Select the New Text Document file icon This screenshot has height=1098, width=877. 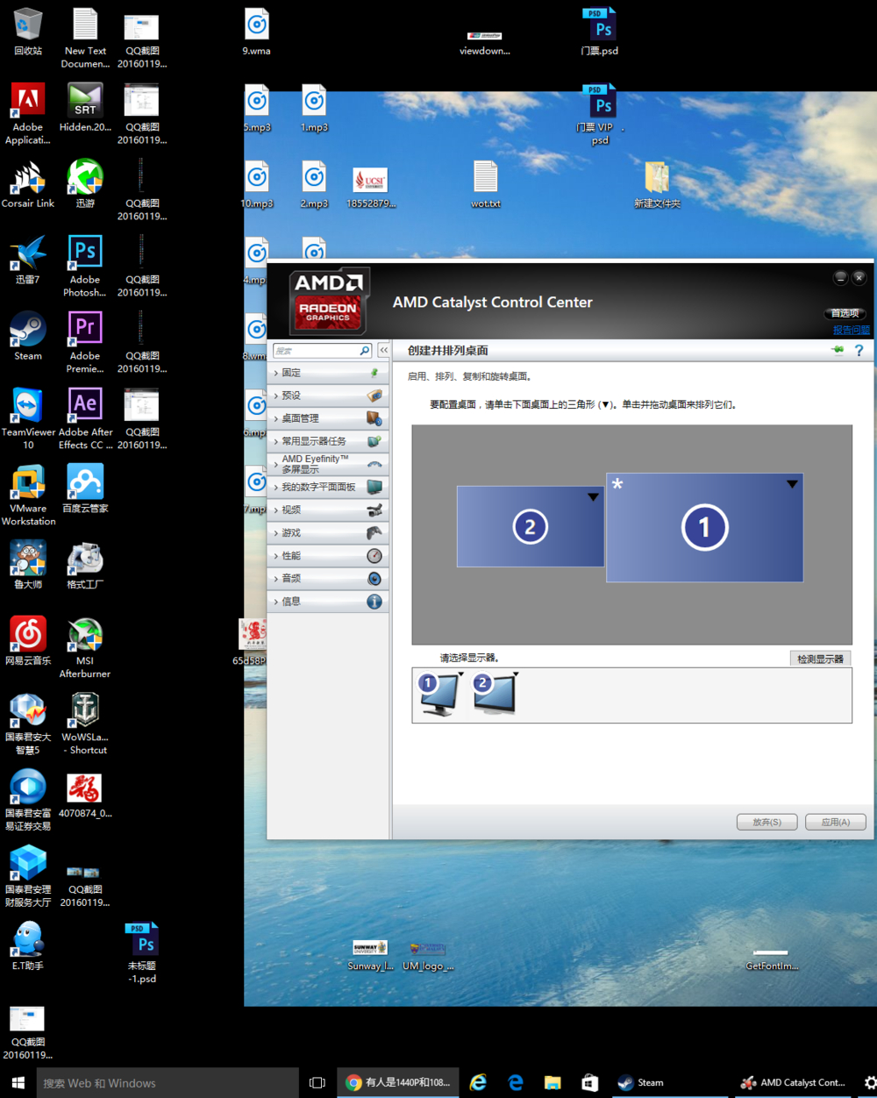point(85,39)
